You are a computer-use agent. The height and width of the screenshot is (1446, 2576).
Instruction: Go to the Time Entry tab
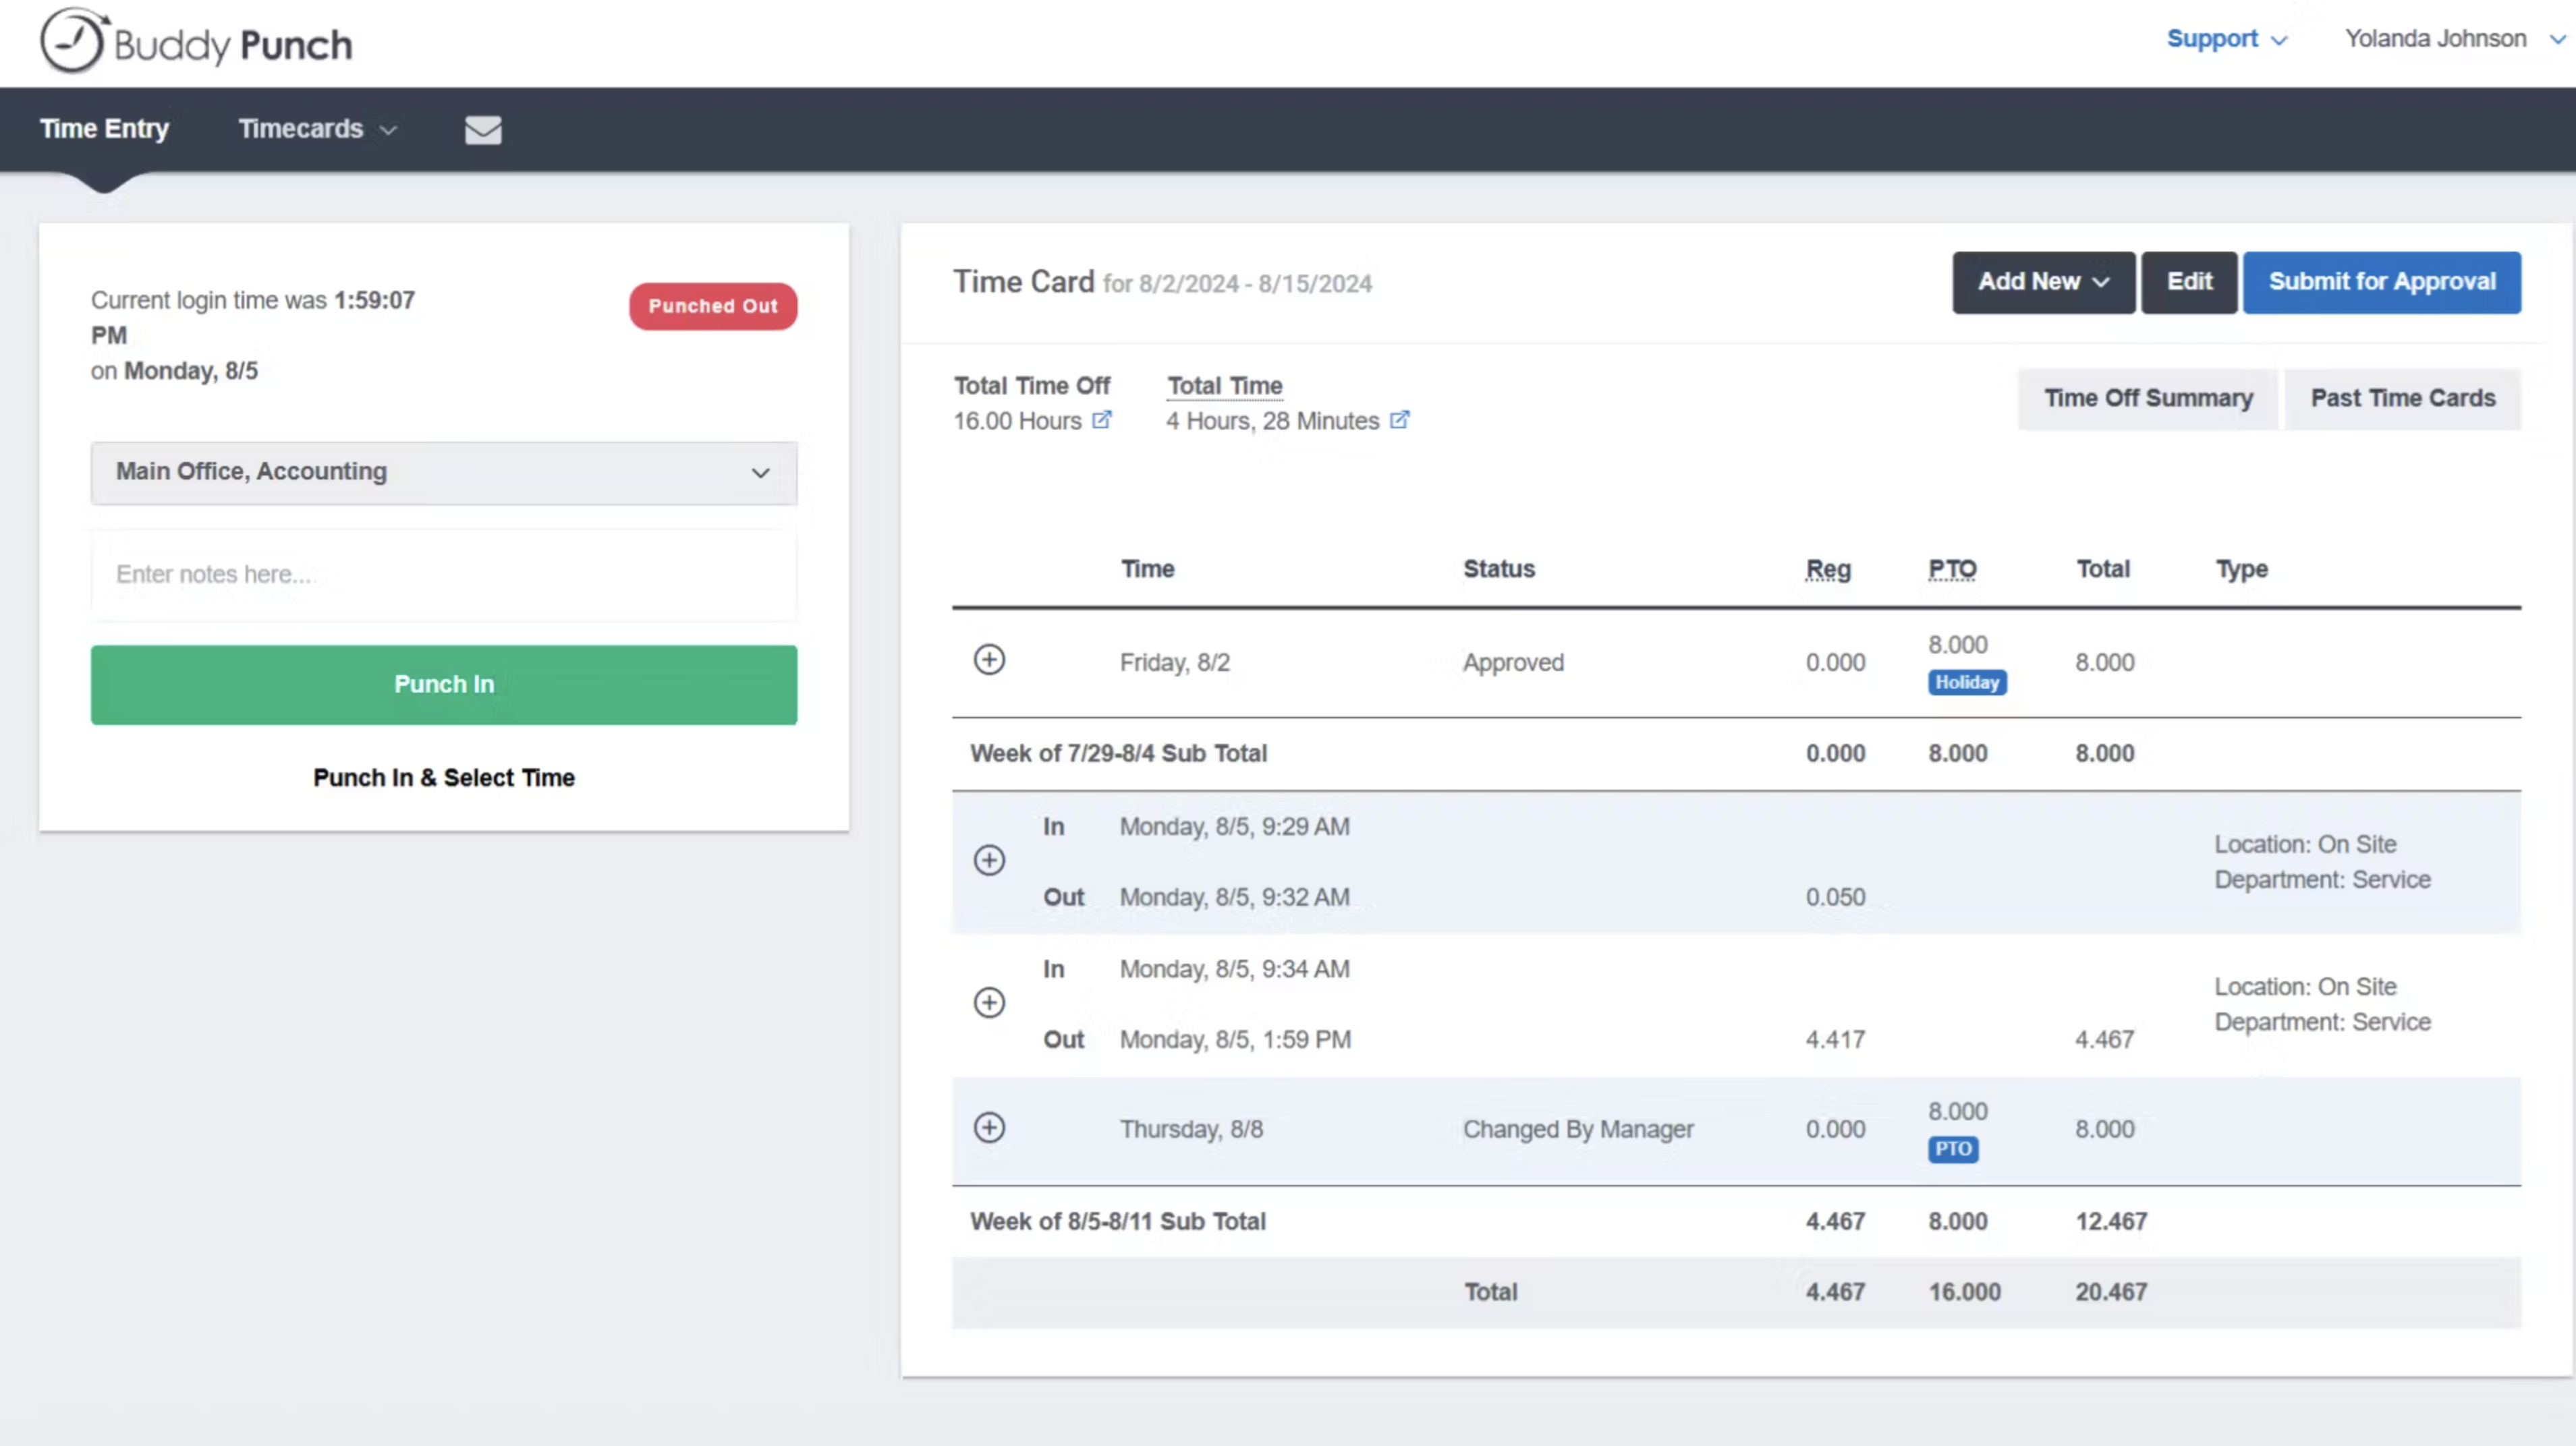[x=104, y=130]
